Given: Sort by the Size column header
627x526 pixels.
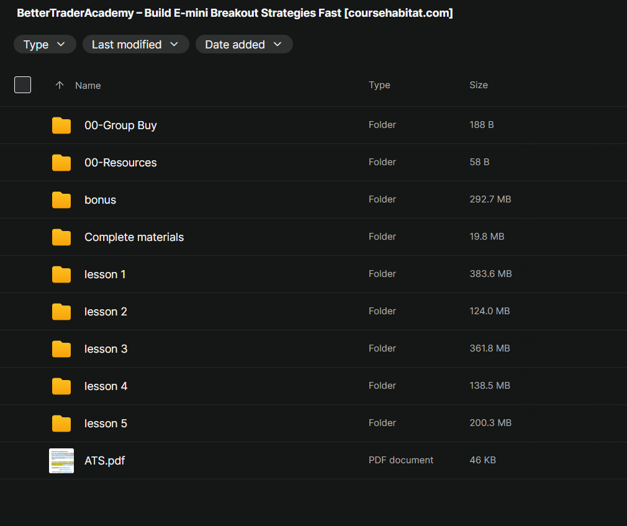Looking at the screenshot, I should point(478,85).
